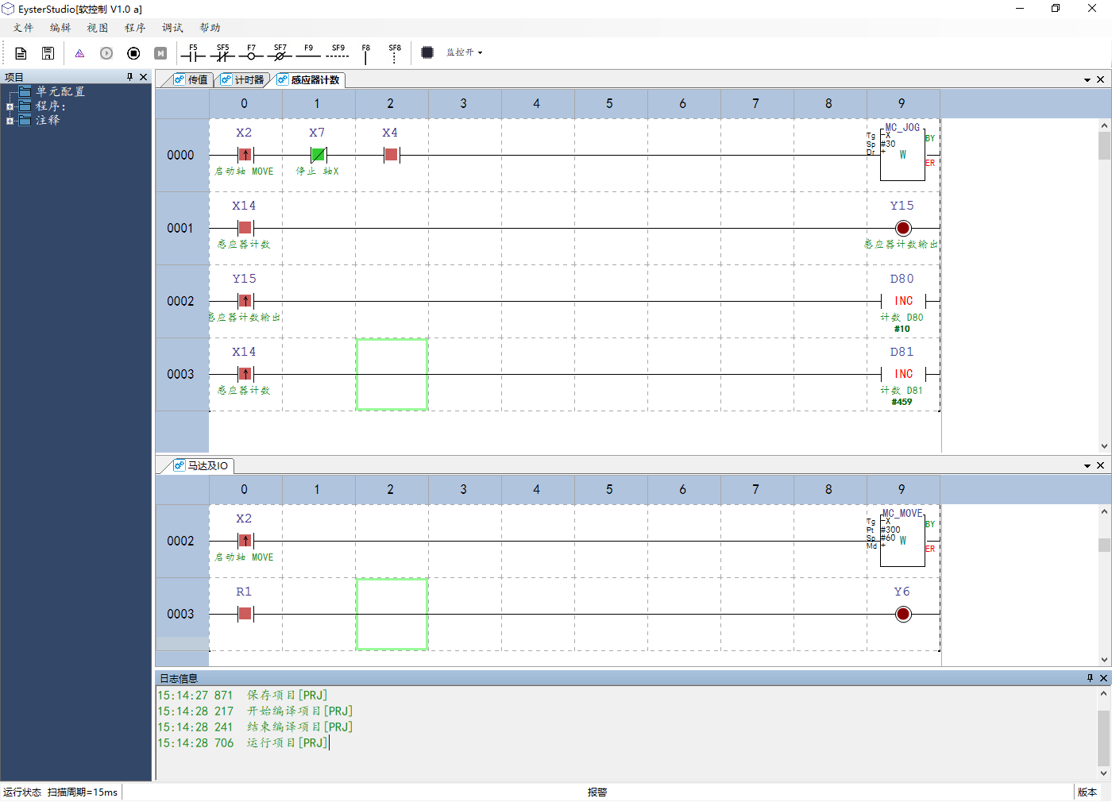Select the D81 INC instruction
1112x802 pixels.
coord(903,374)
